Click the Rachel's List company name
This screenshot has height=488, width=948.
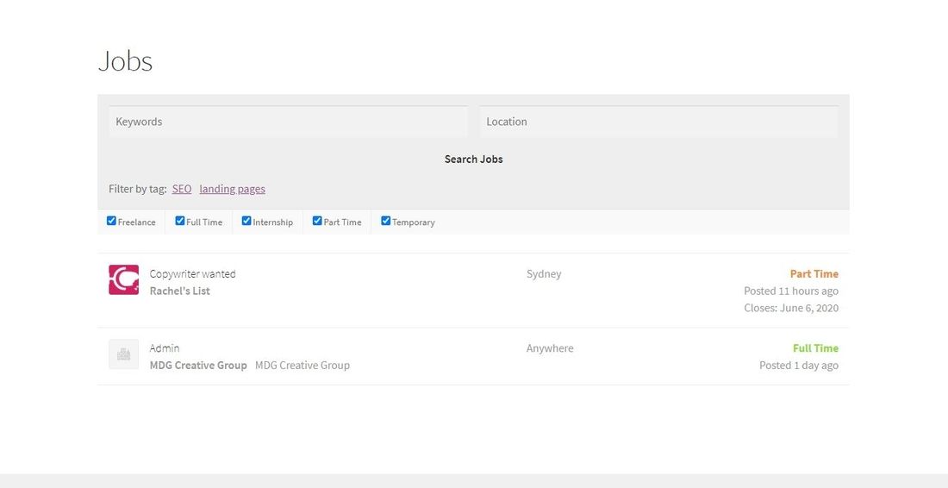pos(179,291)
